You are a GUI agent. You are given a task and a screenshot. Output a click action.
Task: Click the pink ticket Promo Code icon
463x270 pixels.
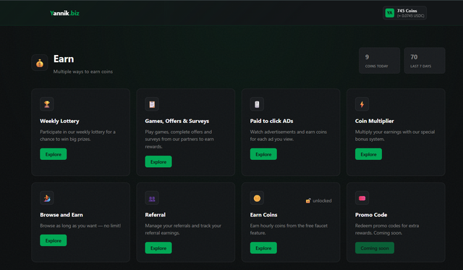[x=362, y=198]
